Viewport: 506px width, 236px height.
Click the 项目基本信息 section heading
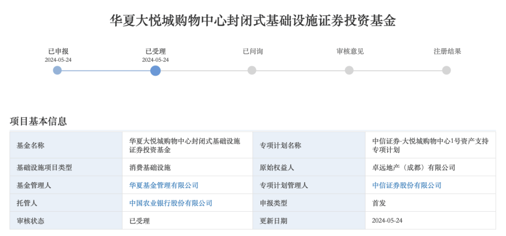pyautogui.click(x=38, y=121)
